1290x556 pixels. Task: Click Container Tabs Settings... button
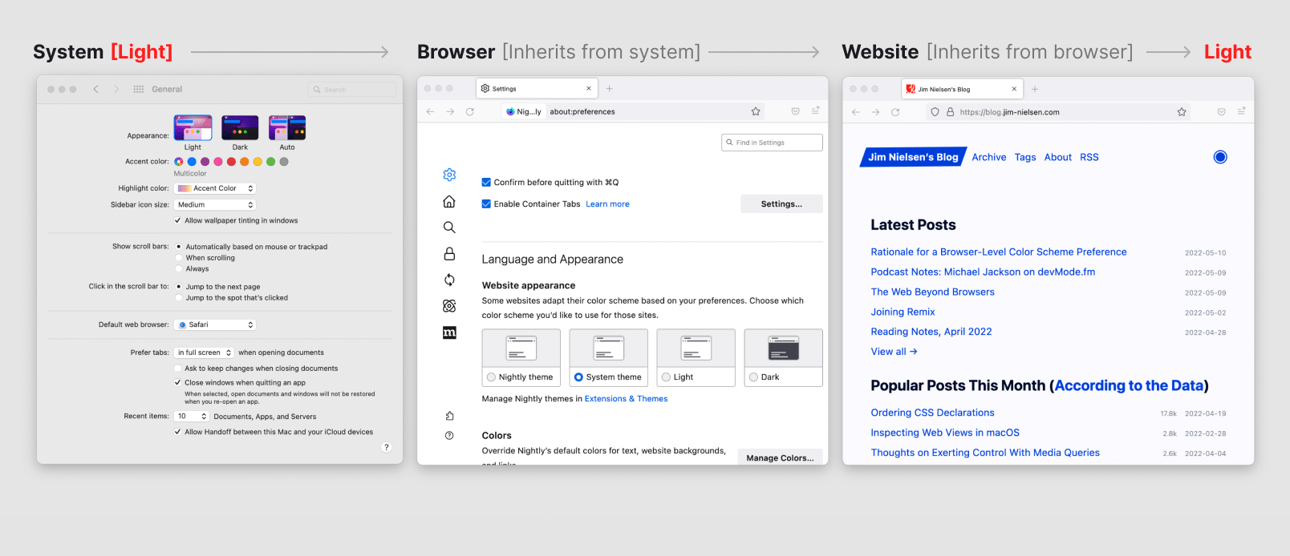click(781, 204)
